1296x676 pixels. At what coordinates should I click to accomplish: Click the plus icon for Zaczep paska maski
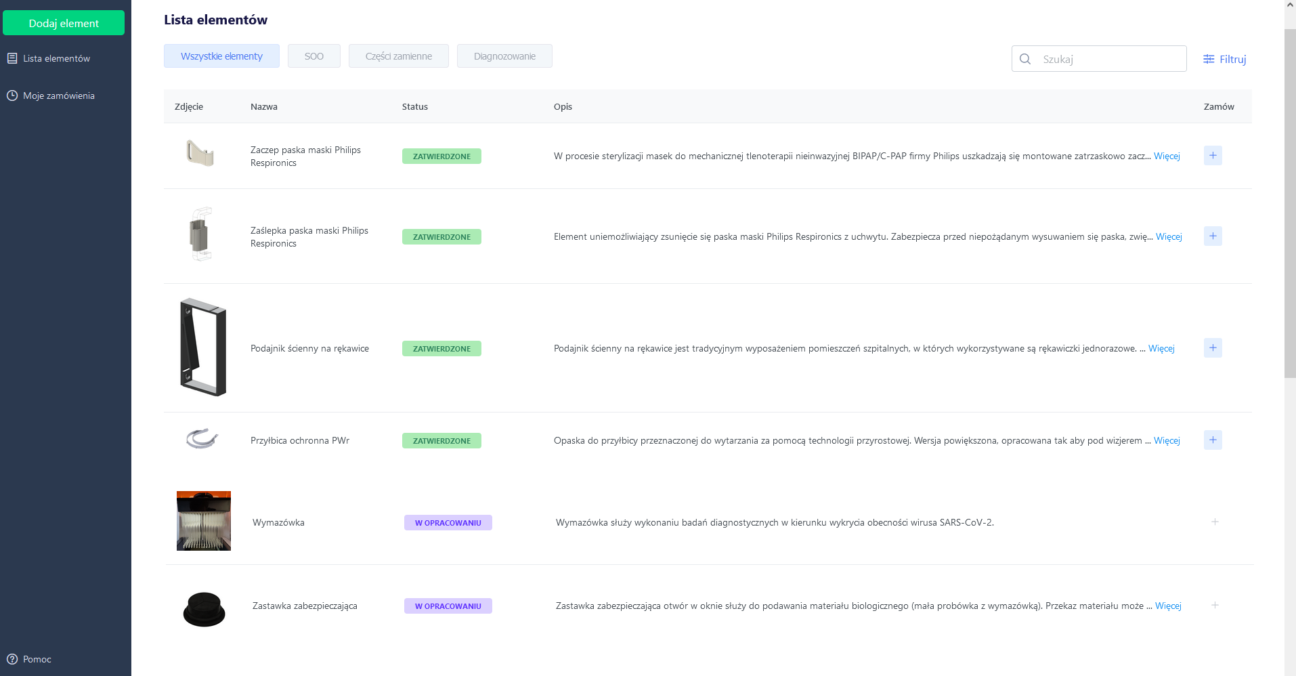pyautogui.click(x=1213, y=156)
